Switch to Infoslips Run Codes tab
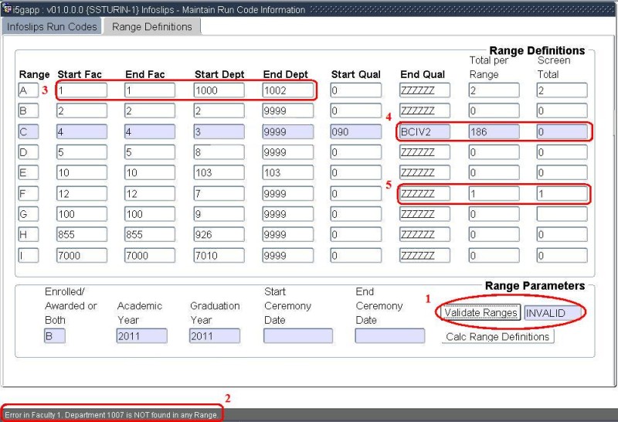 pos(52,26)
